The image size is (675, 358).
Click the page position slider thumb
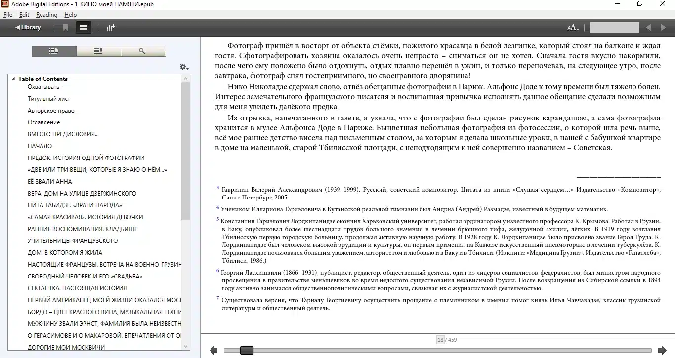tap(247, 350)
